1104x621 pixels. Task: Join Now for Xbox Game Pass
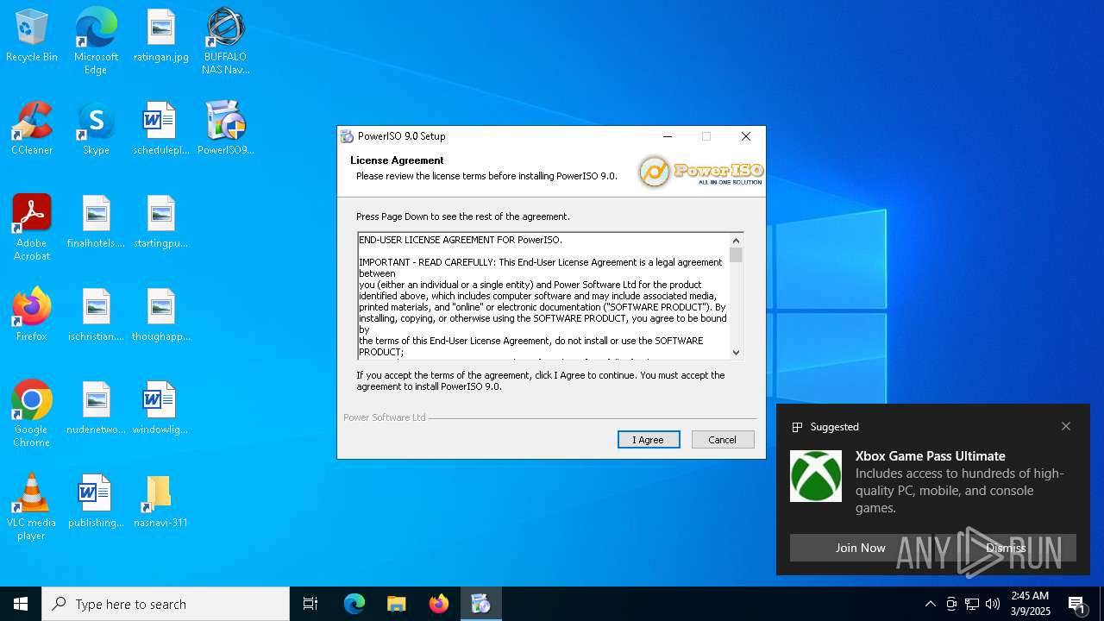[860, 548]
